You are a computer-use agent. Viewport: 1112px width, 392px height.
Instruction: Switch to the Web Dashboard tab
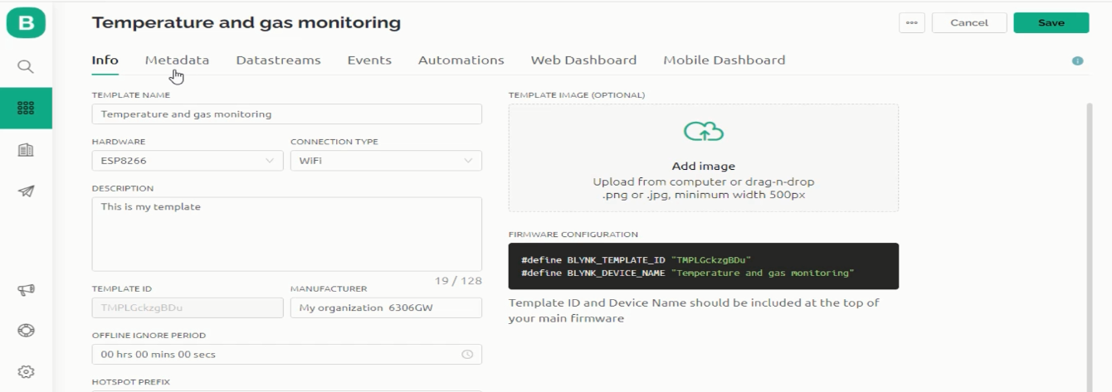coord(583,60)
